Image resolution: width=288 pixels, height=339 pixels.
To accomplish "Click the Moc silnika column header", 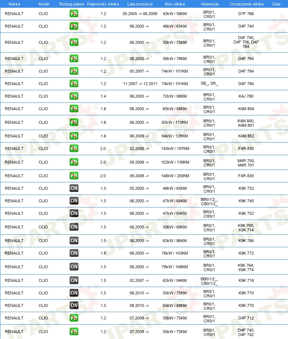I will pyautogui.click(x=175, y=4).
